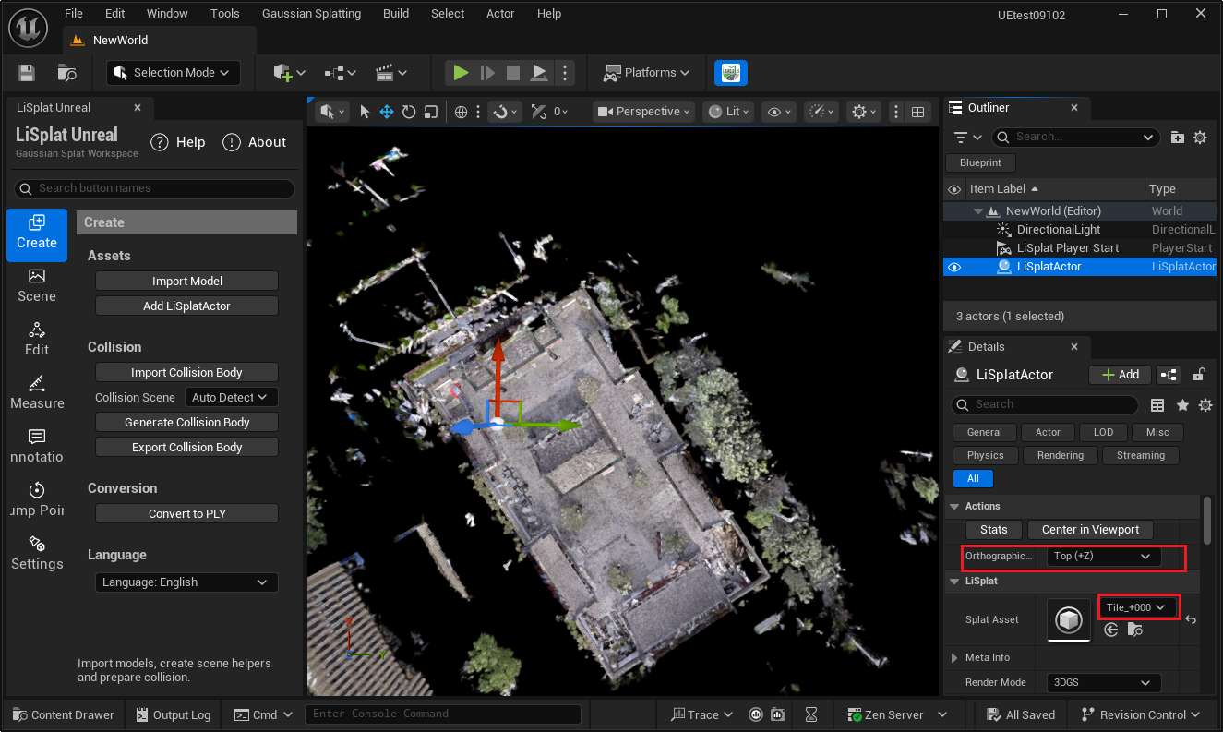The height and width of the screenshot is (732, 1223).
Task: Open the File menu
Action: (74, 14)
